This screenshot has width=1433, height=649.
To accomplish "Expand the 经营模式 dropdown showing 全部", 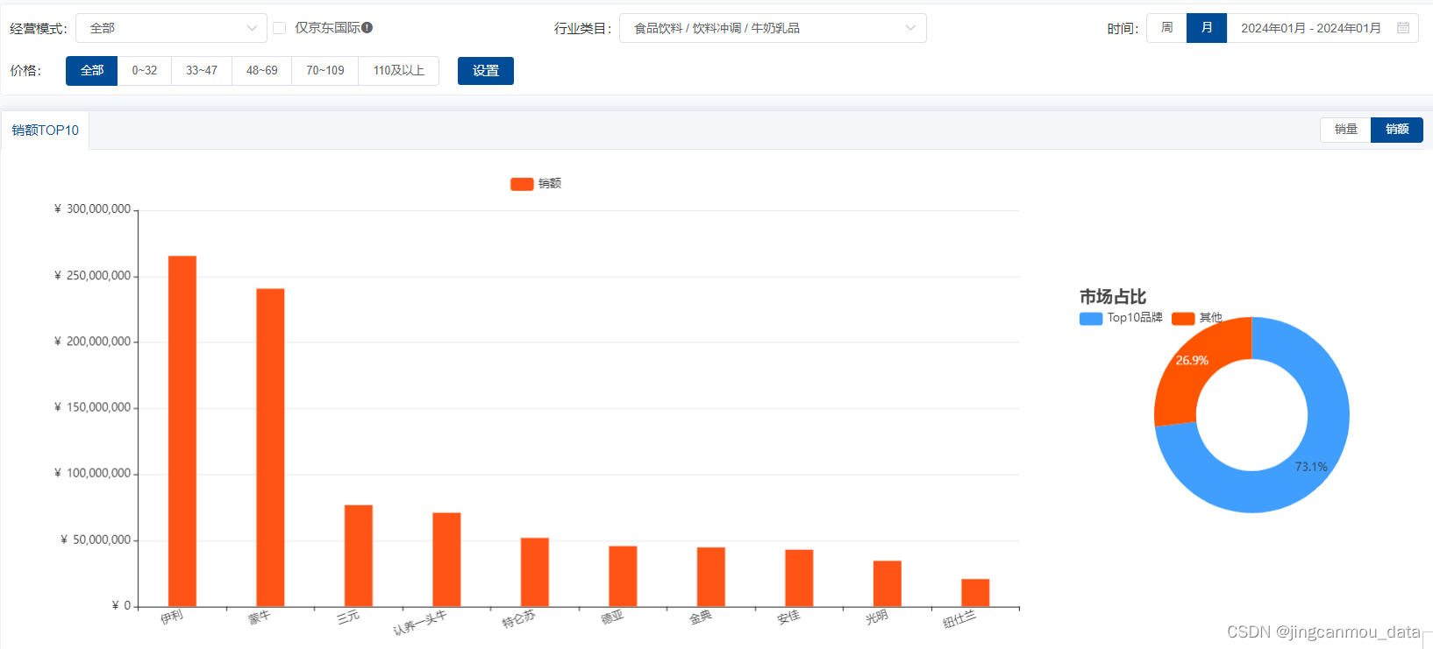I will [x=171, y=28].
